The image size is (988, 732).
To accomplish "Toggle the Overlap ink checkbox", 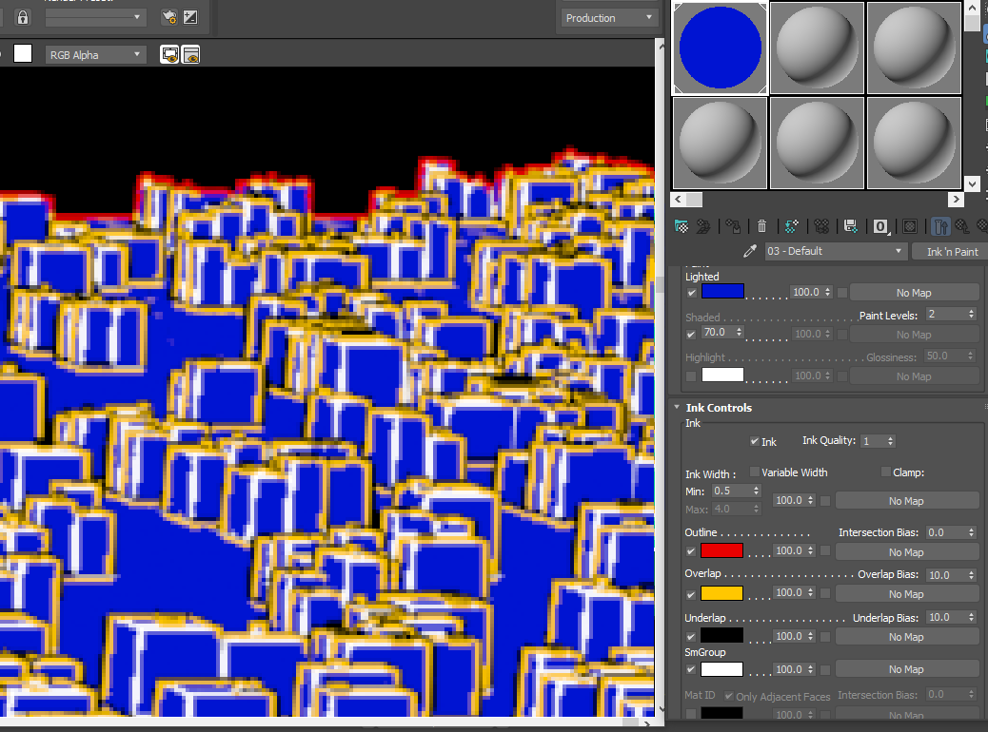I will (691, 594).
